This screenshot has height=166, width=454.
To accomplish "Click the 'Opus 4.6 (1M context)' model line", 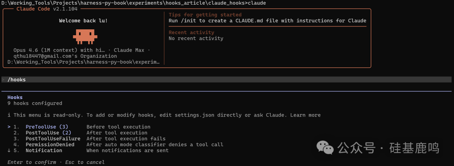I will pos(82,50).
